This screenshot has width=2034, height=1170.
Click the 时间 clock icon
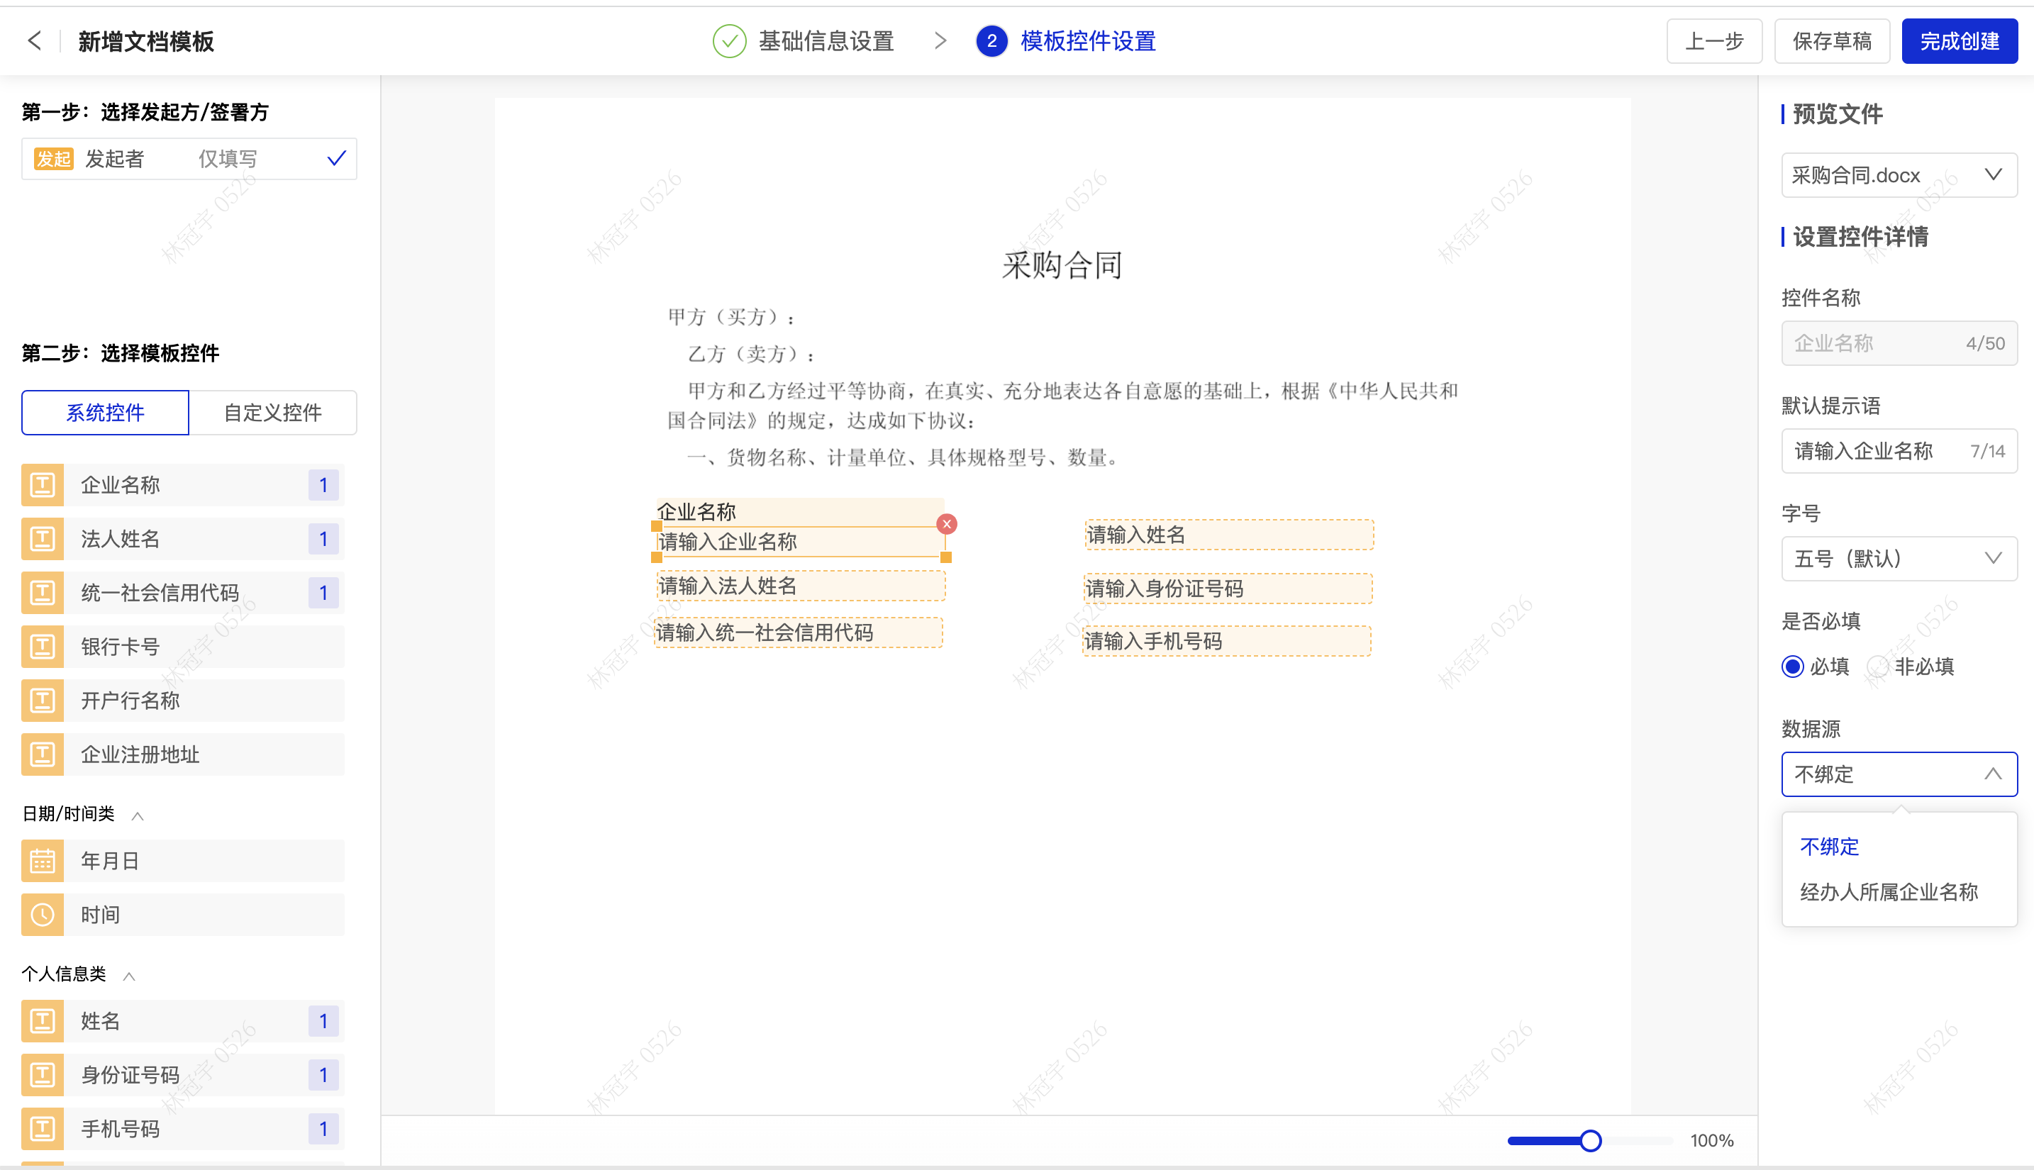coord(43,915)
